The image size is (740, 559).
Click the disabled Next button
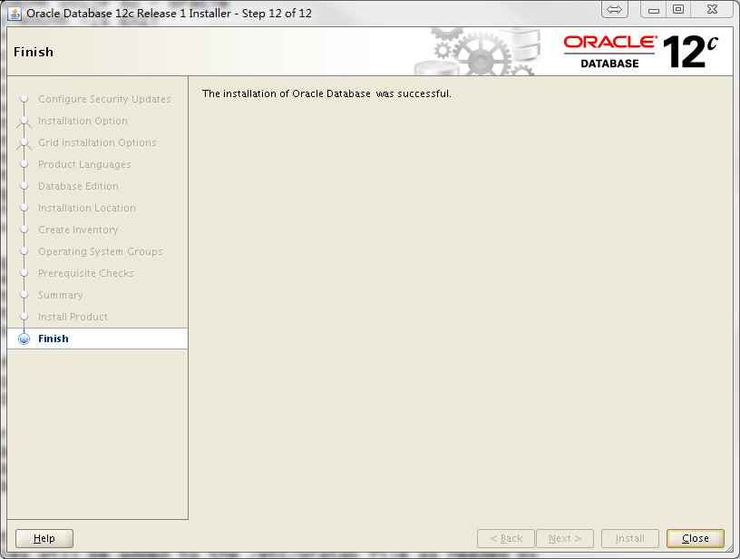pos(564,538)
